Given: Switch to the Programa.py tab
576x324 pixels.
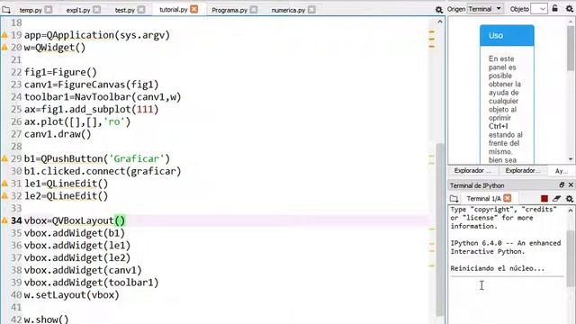Looking at the screenshot, I should [229, 10].
